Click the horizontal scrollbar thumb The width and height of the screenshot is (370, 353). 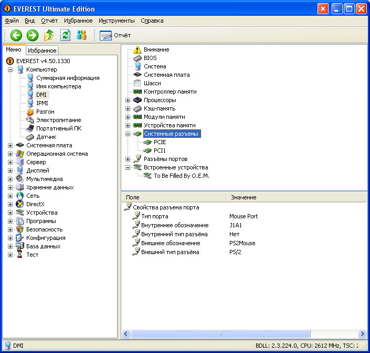pyautogui.click(x=220, y=334)
